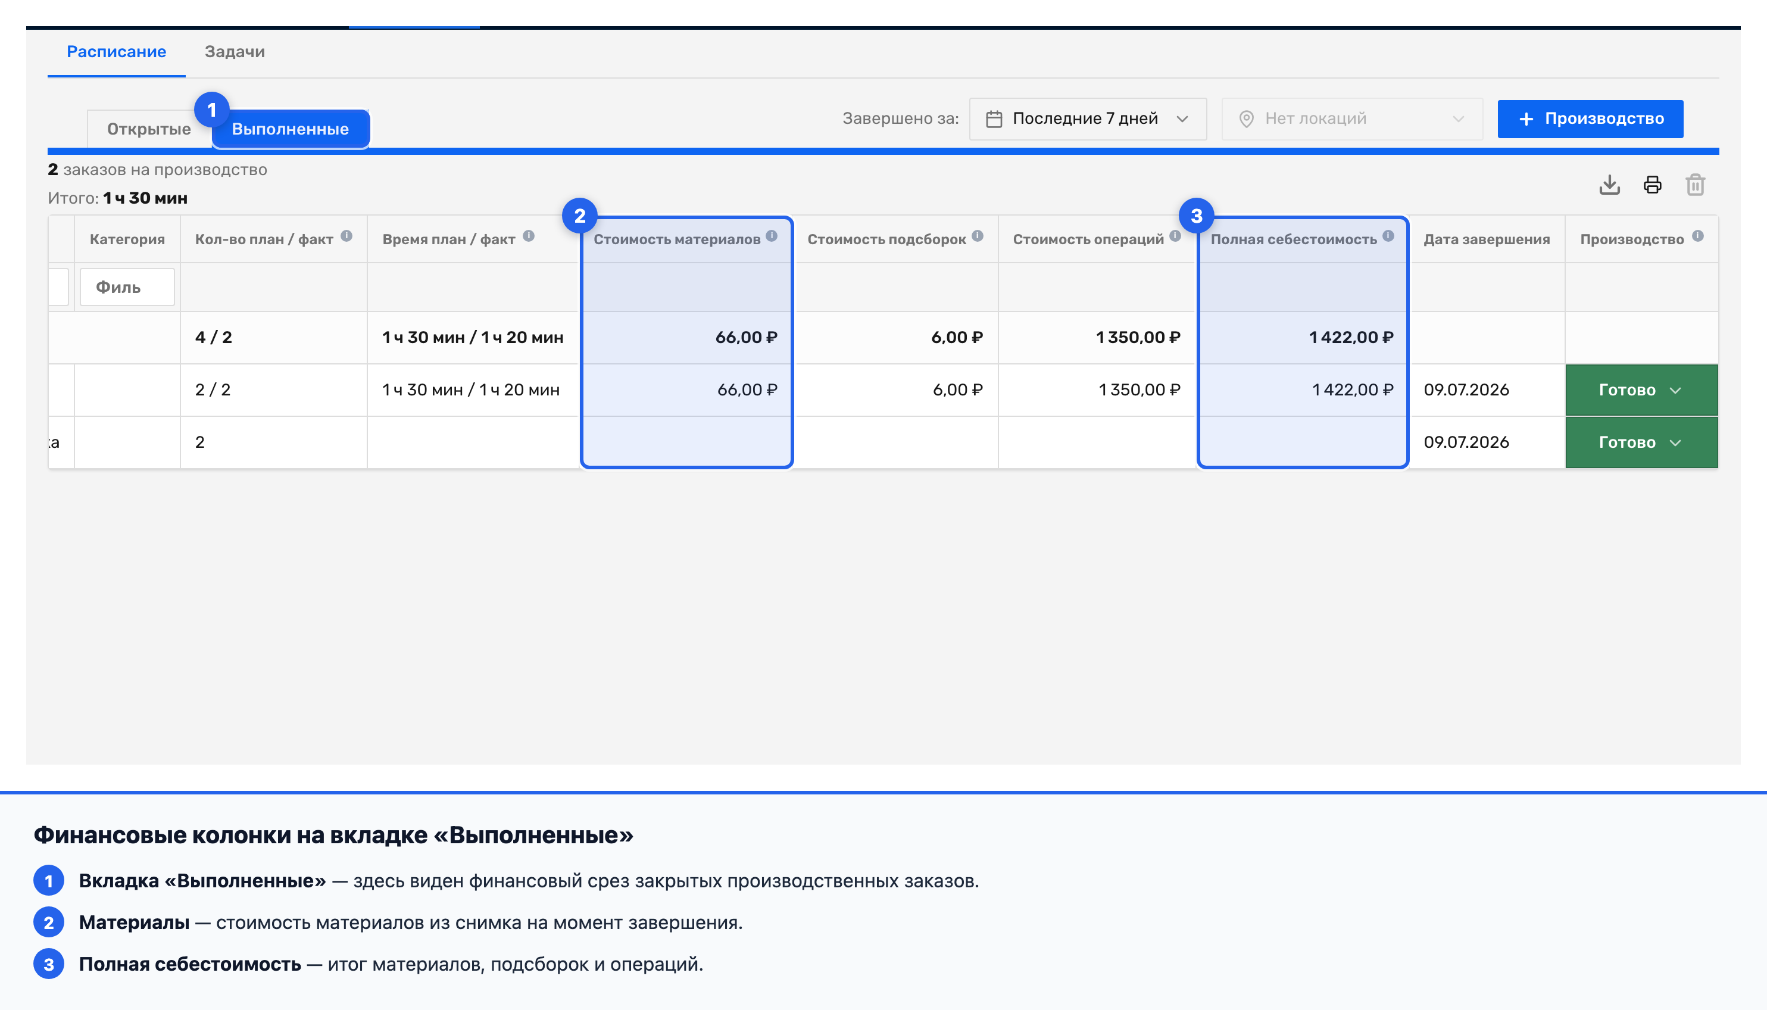1767x1010 pixels.
Task: Click date 09.07.2026 in the bottom row
Action: click(x=1467, y=442)
